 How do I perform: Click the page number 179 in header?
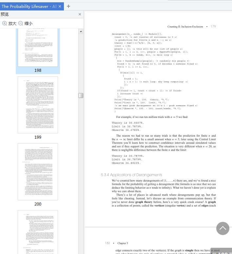[213, 27]
